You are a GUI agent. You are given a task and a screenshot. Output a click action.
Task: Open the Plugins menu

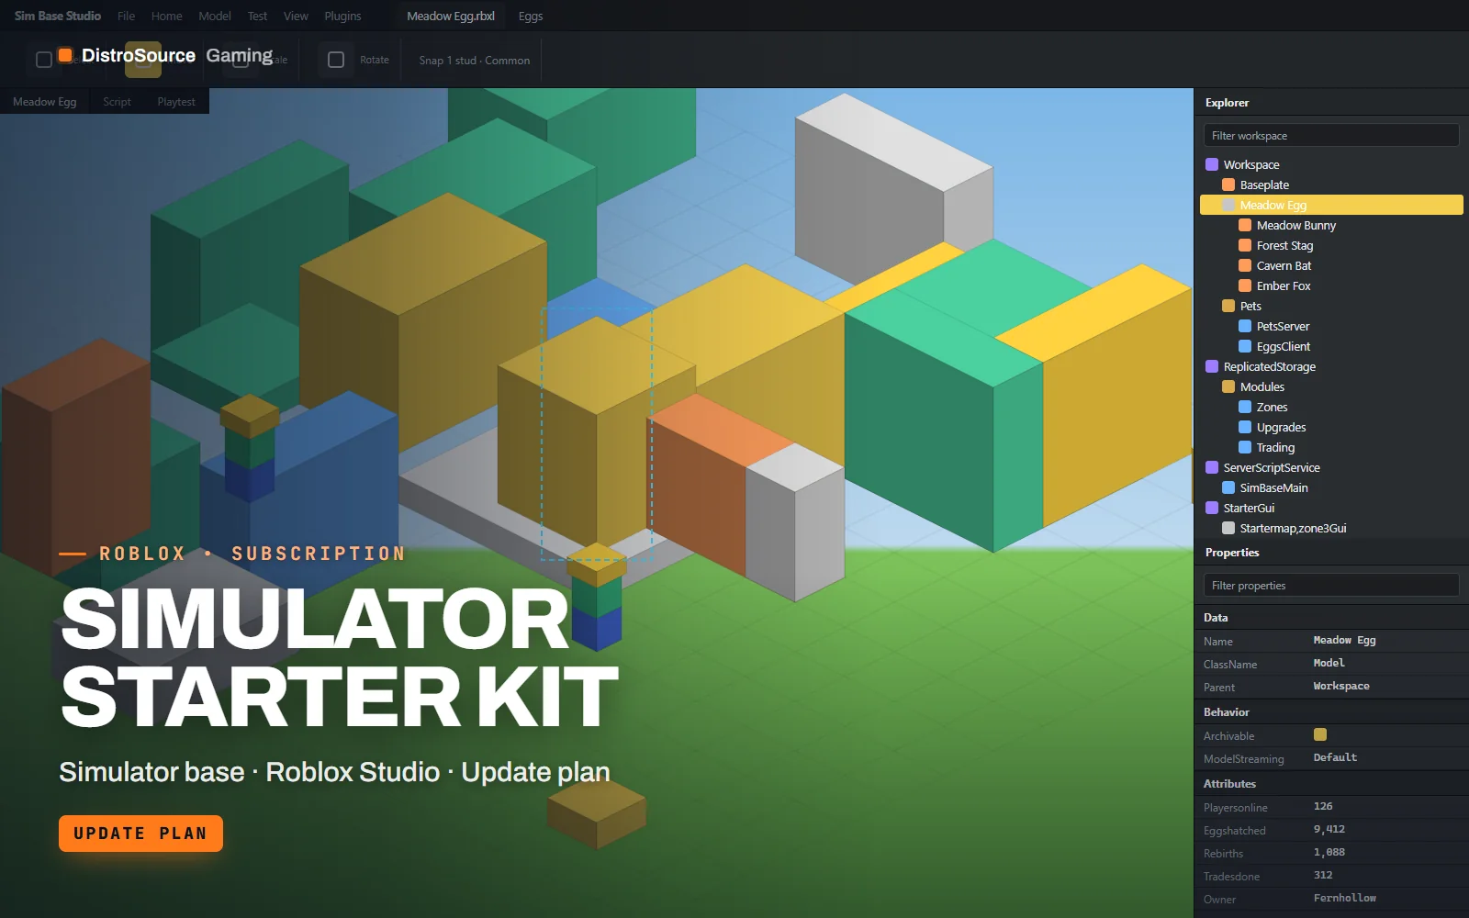pos(343,16)
